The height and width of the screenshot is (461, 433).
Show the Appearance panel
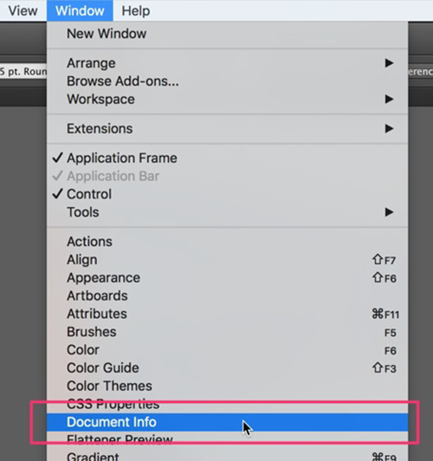[227, 278]
